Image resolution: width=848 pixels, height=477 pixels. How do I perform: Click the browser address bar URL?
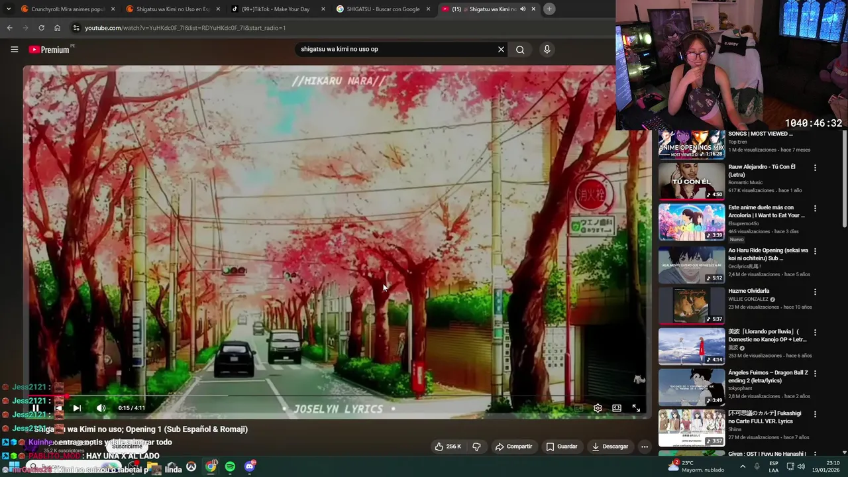click(x=185, y=28)
